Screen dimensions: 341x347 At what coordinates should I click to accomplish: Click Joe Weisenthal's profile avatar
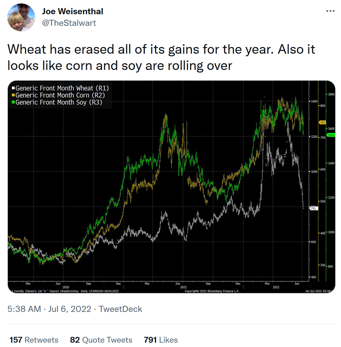(x=21, y=17)
